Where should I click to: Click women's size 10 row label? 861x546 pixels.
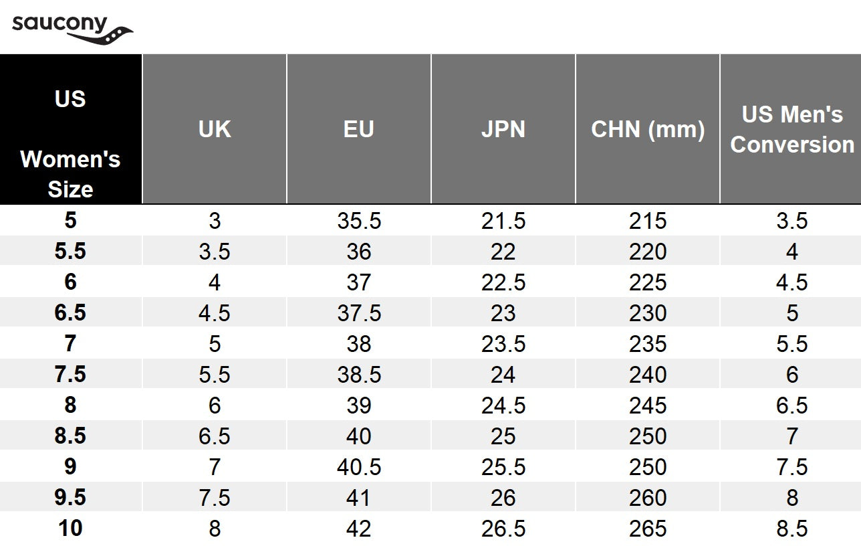point(70,529)
